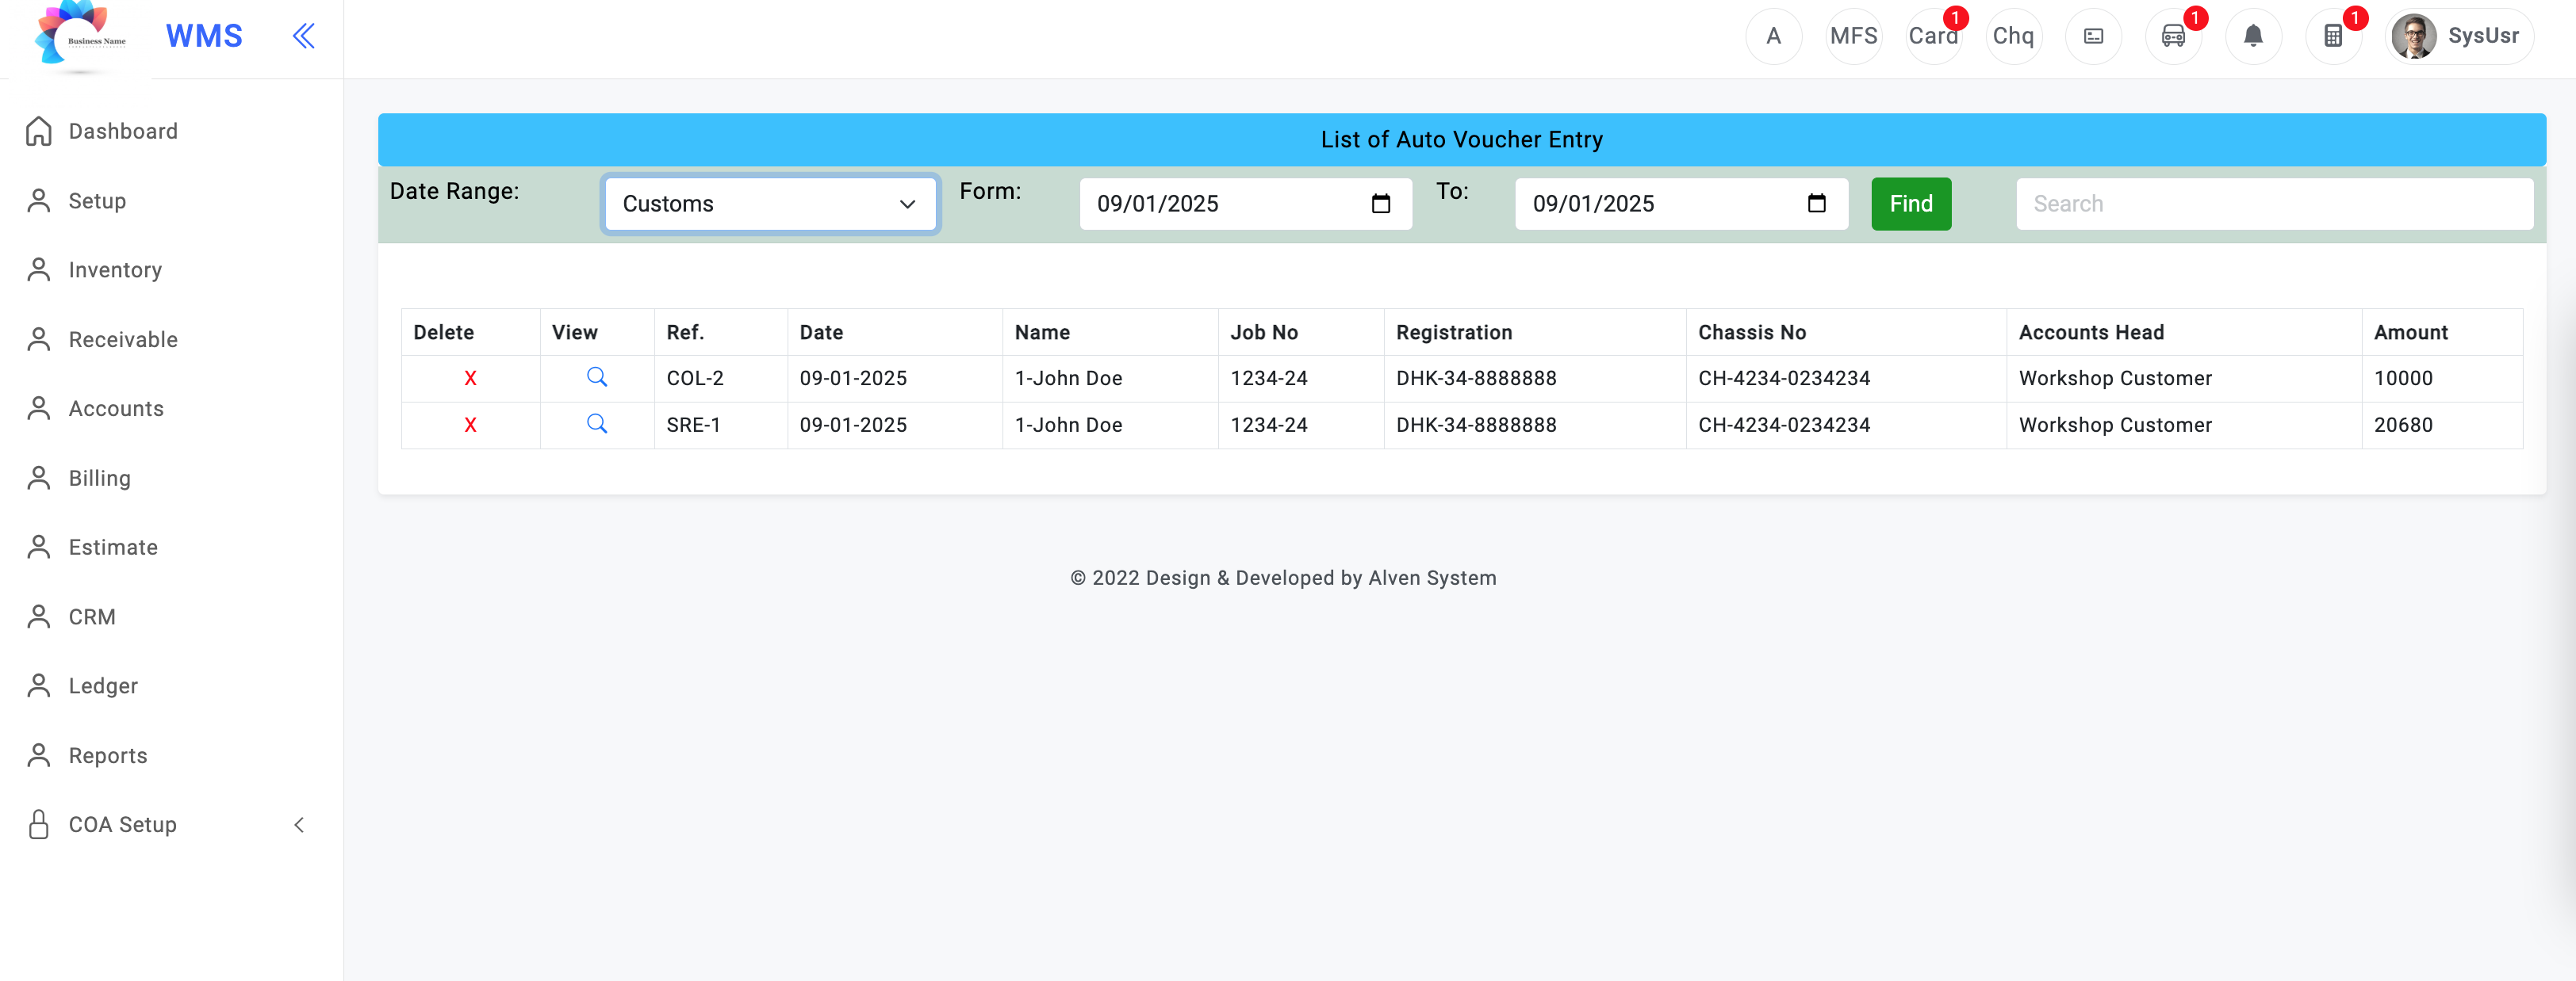This screenshot has width=2576, height=981.
Task: Delete voucher SRE-1 with red X
Action: [470, 426]
